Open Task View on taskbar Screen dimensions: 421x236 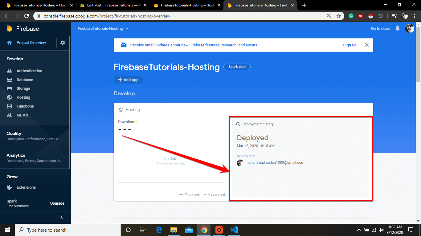click(x=143, y=230)
